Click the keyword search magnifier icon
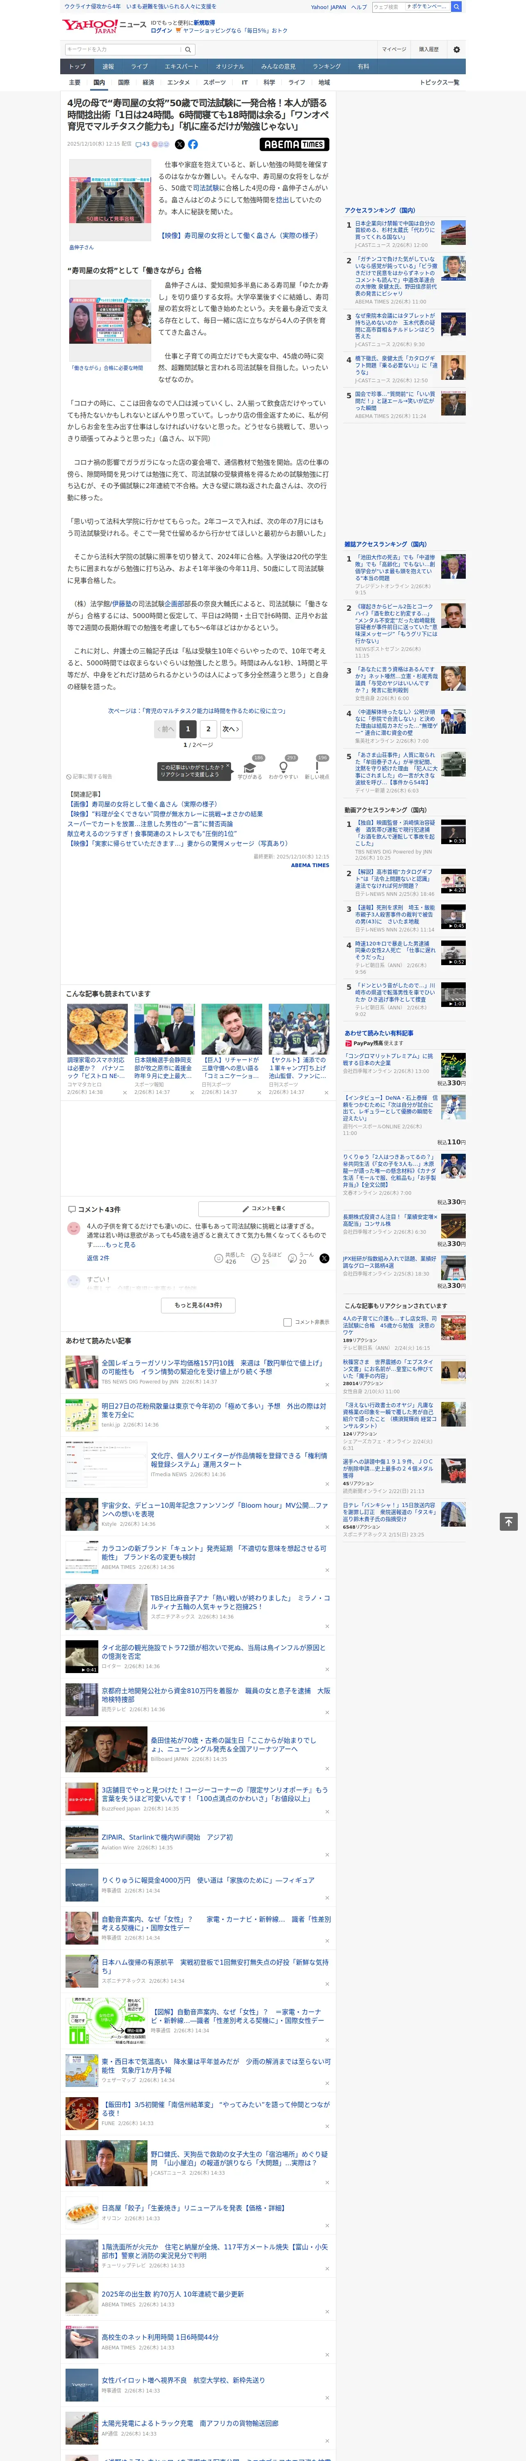 point(188,50)
